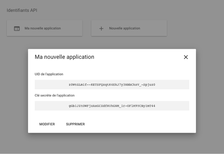Click the MODIFIER button

(47, 124)
